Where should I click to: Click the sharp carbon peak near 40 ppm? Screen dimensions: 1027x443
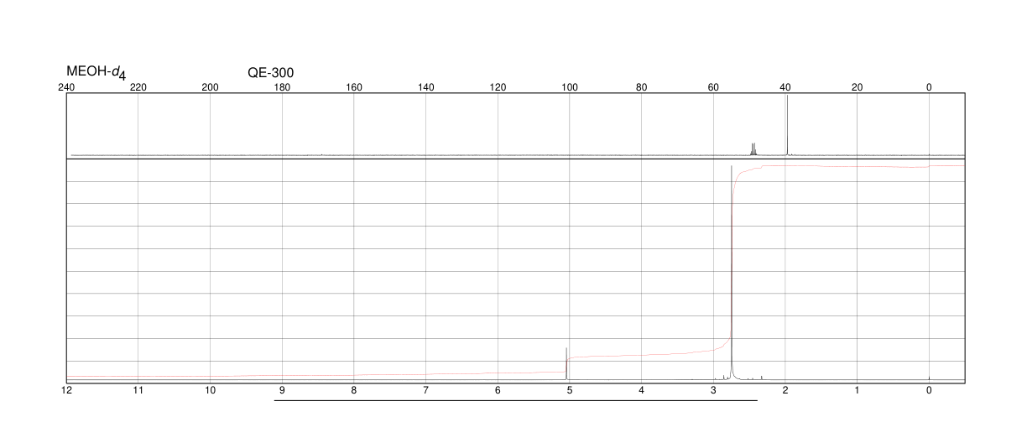pos(787,126)
